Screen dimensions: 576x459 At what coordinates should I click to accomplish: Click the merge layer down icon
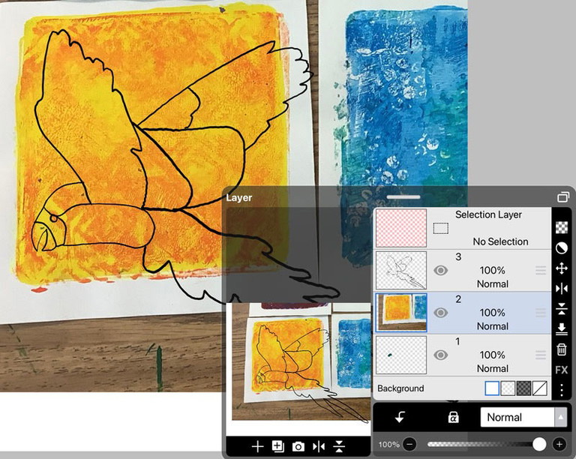pyautogui.click(x=561, y=329)
